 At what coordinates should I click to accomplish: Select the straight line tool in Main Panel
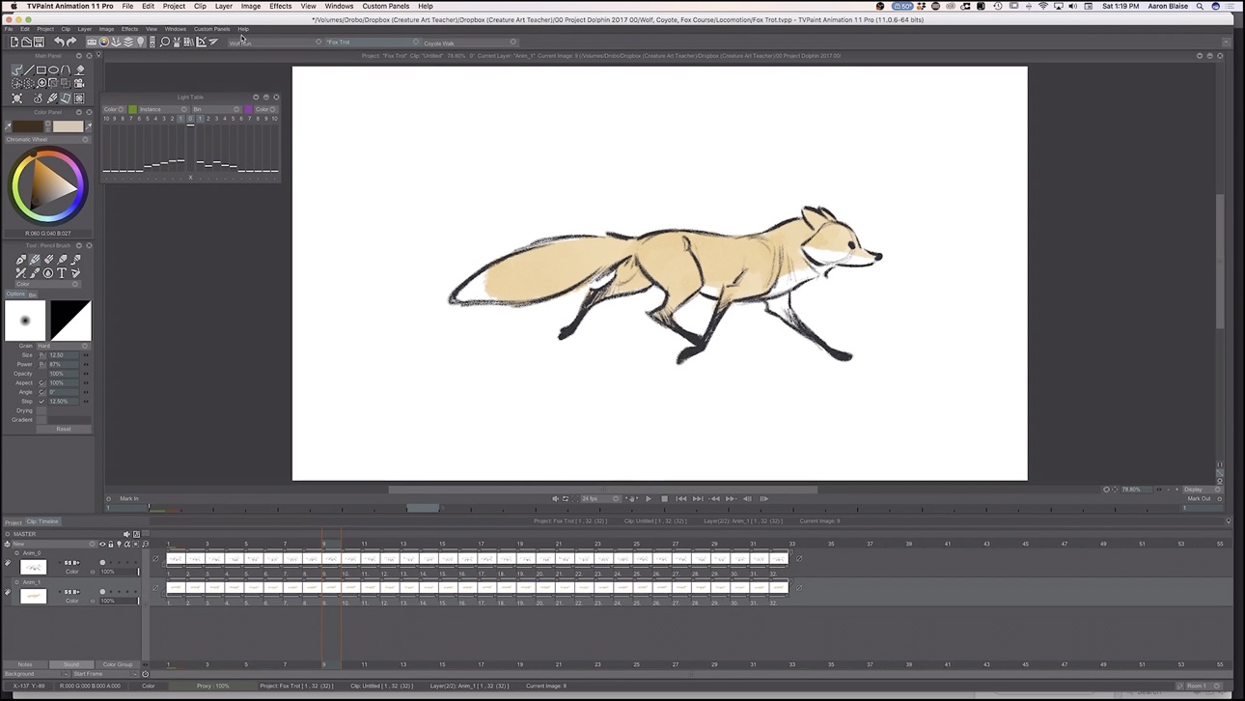[x=29, y=70]
